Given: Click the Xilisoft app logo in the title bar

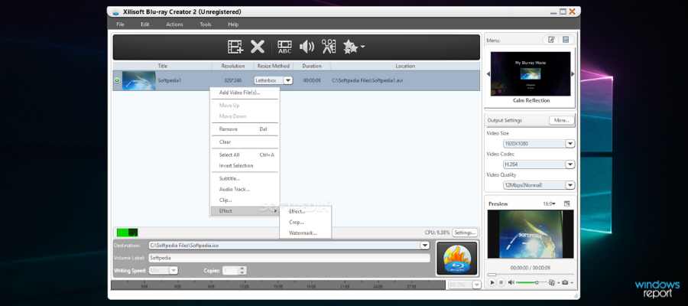Looking at the screenshot, I should [116, 11].
